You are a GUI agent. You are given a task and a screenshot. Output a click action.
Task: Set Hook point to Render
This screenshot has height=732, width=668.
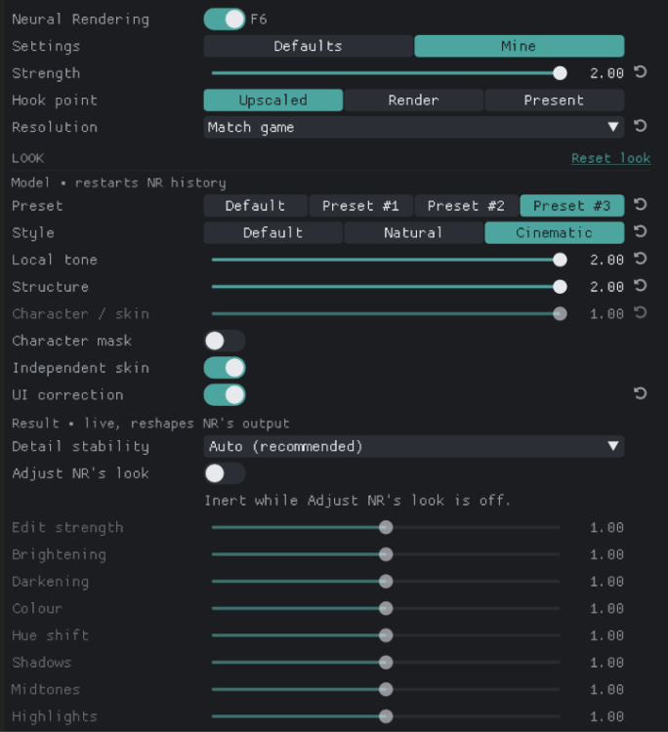[x=414, y=101]
